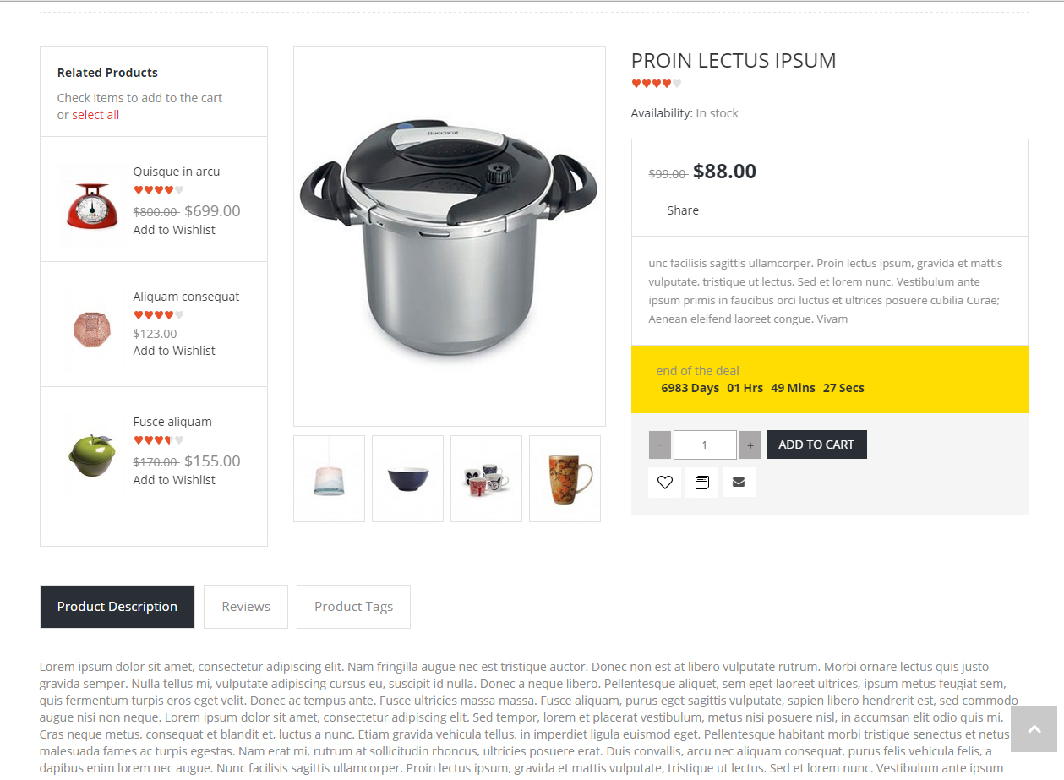
Task: Open the Aliquam consequat product link
Action: (186, 297)
